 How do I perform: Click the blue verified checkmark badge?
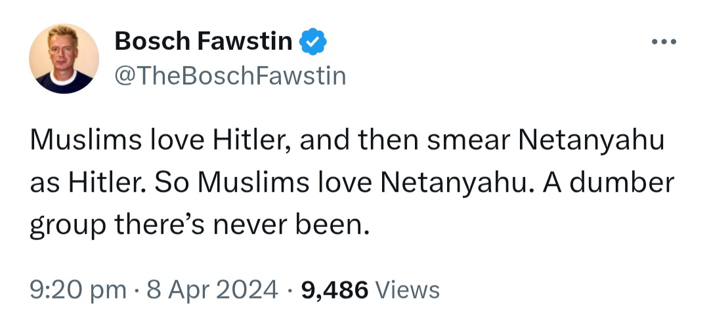(313, 41)
